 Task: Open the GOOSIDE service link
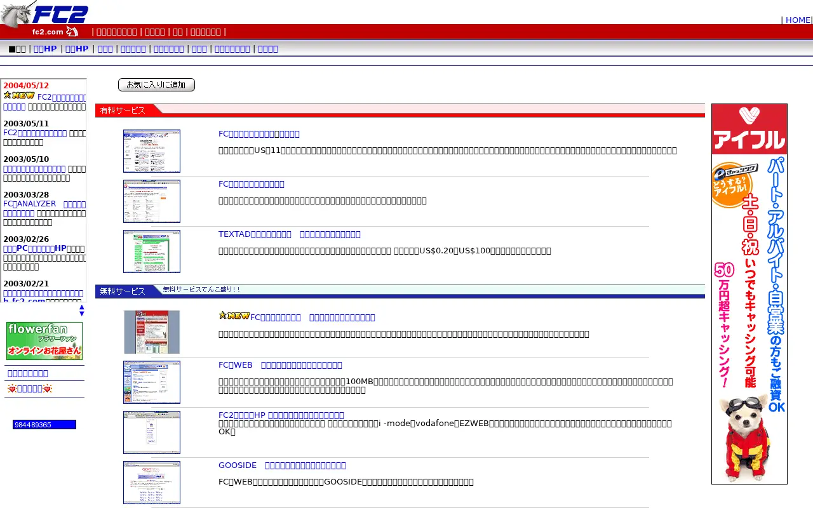[x=282, y=465]
